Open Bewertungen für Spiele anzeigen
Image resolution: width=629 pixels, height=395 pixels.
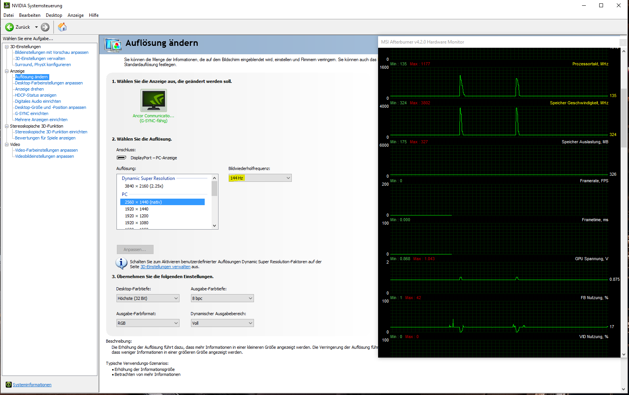pyautogui.click(x=45, y=138)
